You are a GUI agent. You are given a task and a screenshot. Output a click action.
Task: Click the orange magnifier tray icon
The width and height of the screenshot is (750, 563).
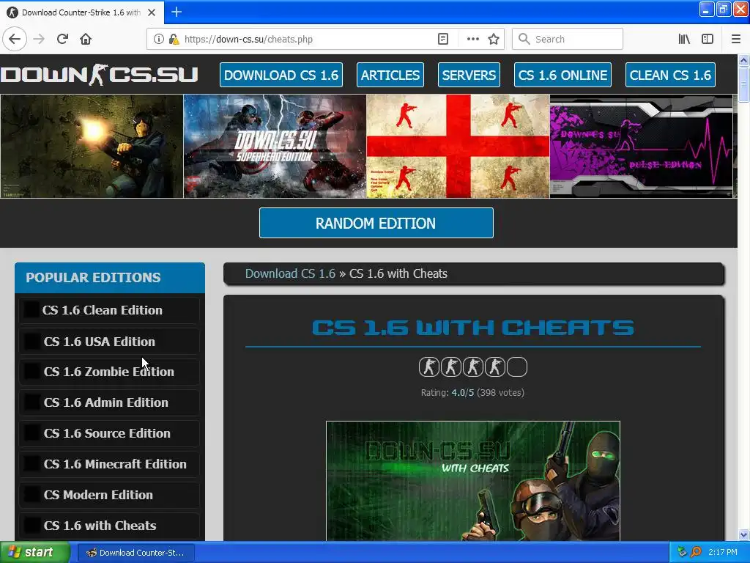[x=696, y=552]
